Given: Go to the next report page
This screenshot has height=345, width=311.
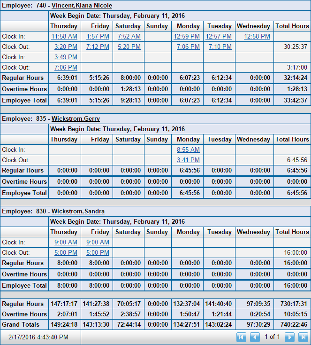Looking at the screenshot, I should (289, 337).
